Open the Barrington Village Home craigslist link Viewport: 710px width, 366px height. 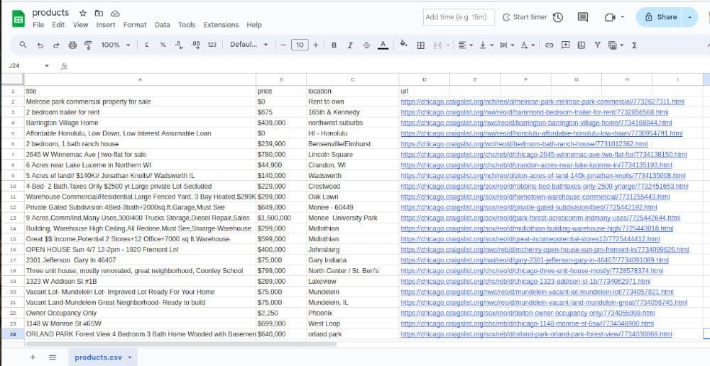pyautogui.click(x=536, y=123)
